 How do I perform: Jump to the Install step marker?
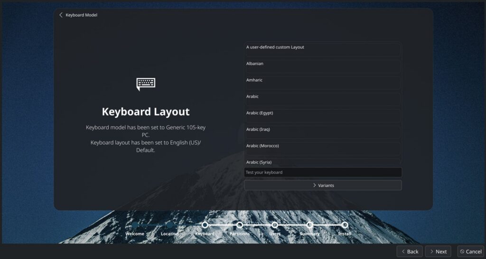[x=345, y=225]
